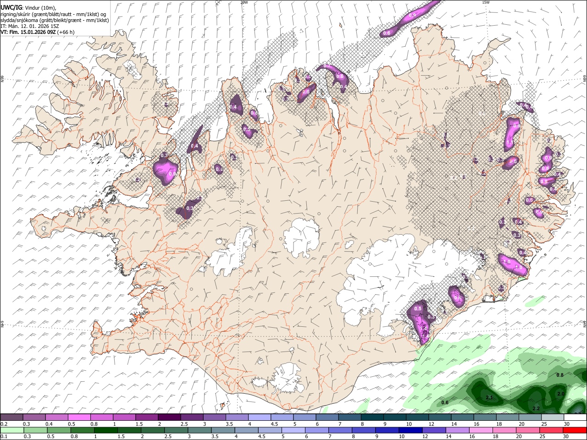Click the '0.1' label in the lower legend row
587x440 pixels.
[3, 436]
